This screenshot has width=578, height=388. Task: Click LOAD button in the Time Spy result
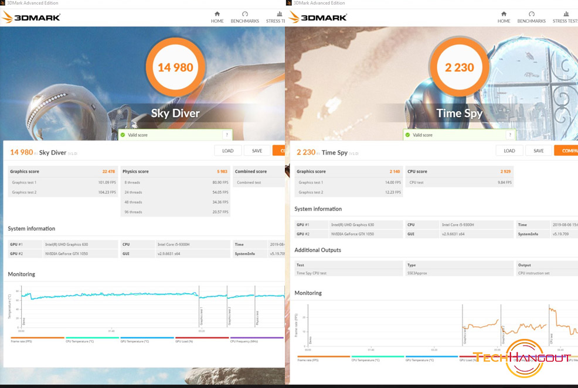(x=509, y=150)
